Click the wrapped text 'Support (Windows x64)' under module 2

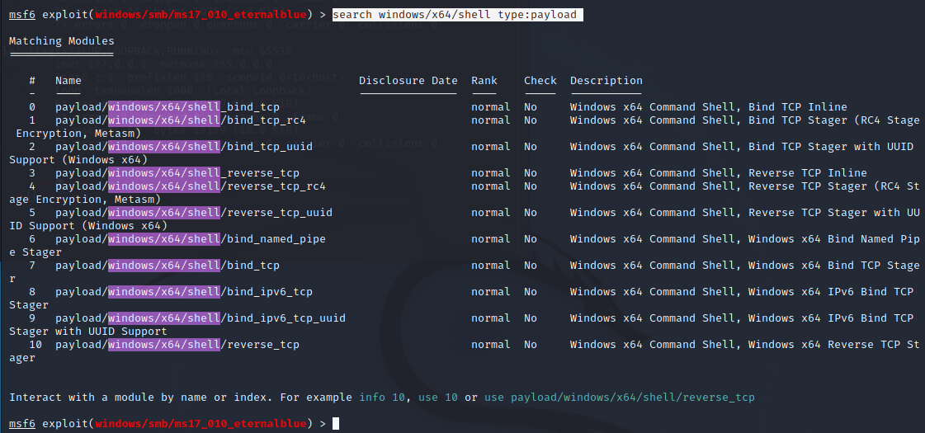coord(78,160)
